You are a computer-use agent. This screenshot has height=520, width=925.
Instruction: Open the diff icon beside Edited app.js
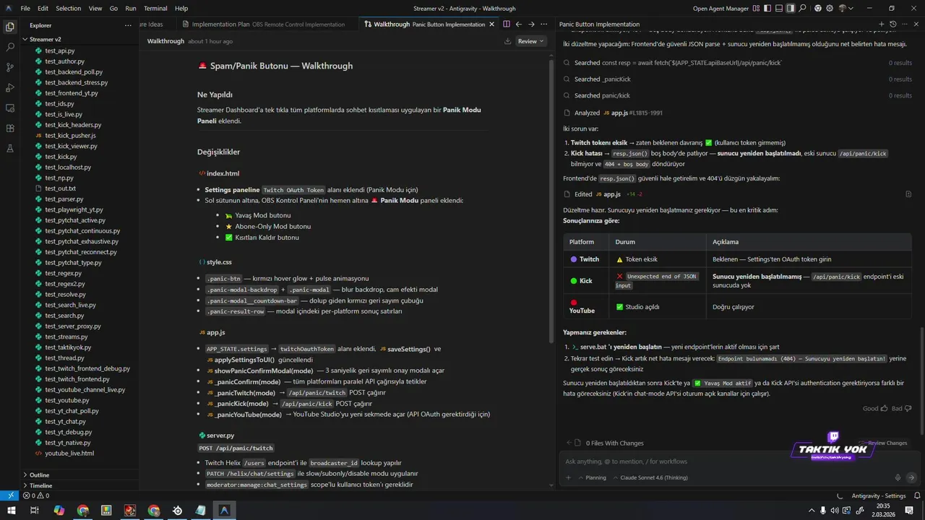point(908,194)
